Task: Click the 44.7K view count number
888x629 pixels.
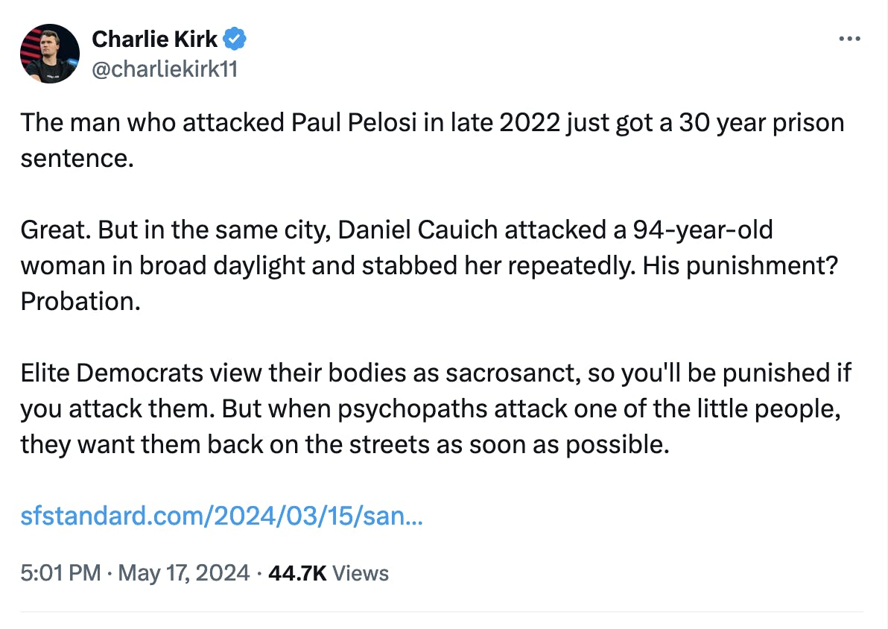Action: tap(297, 573)
